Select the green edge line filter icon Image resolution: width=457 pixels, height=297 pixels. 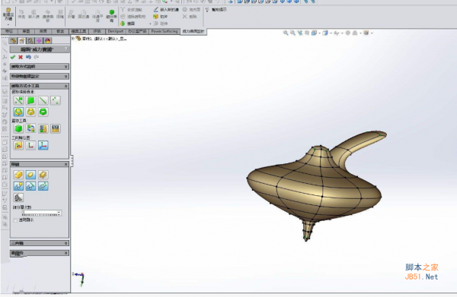43,100
